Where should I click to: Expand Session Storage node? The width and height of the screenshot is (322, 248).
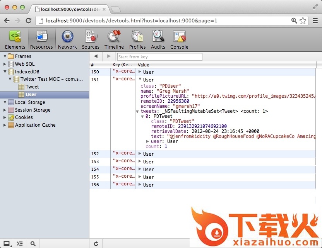pos(5,110)
